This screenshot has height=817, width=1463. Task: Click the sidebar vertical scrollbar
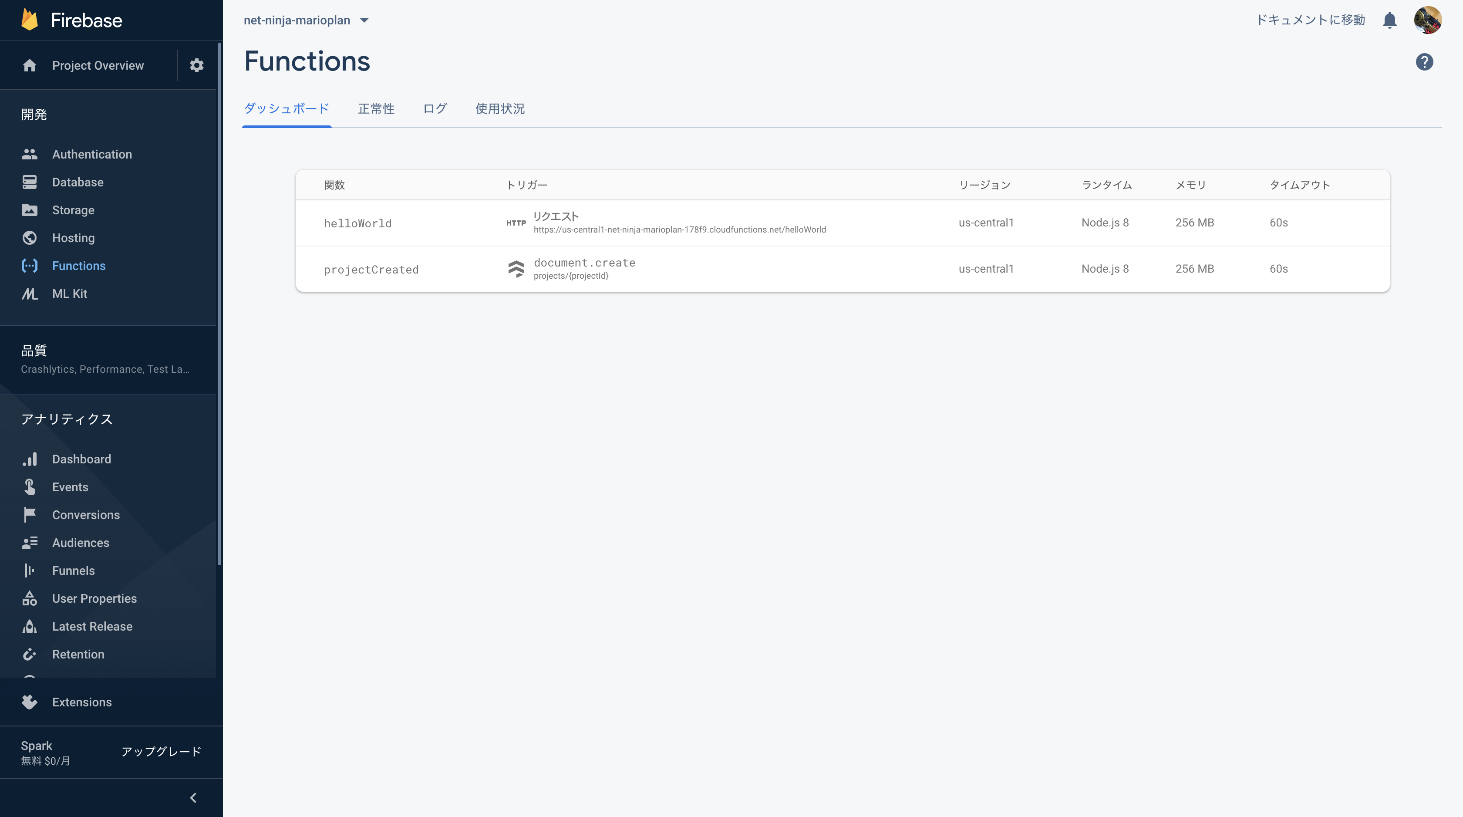pyautogui.click(x=219, y=304)
